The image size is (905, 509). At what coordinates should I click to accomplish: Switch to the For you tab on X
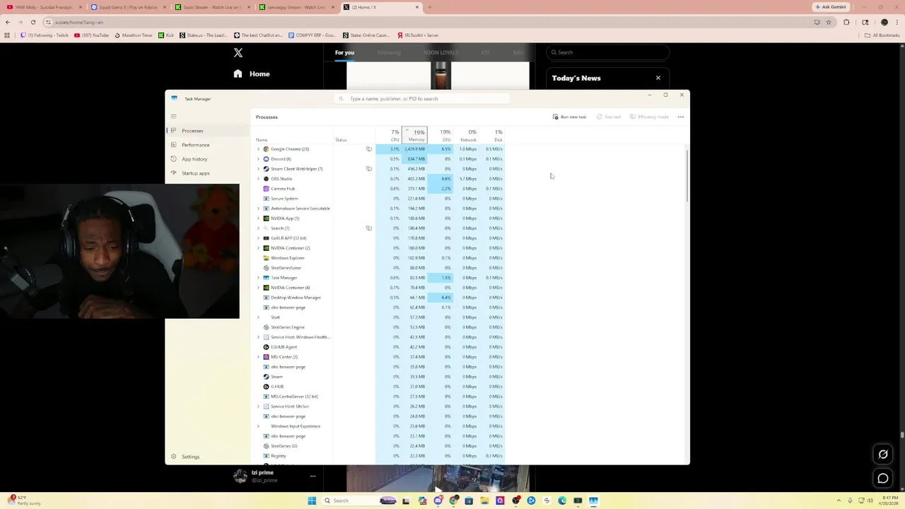pyautogui.click(x=344, y=52)
